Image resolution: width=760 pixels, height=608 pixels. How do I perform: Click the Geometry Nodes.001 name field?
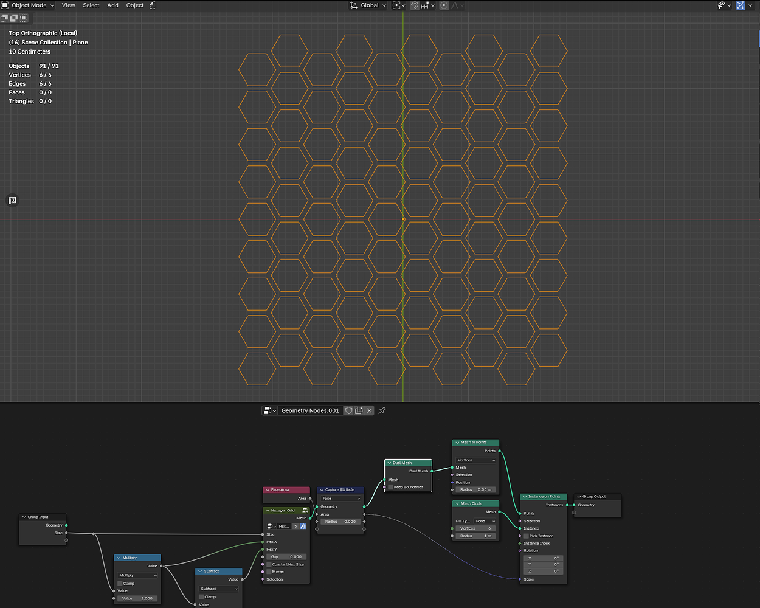(x=310, y=410)
